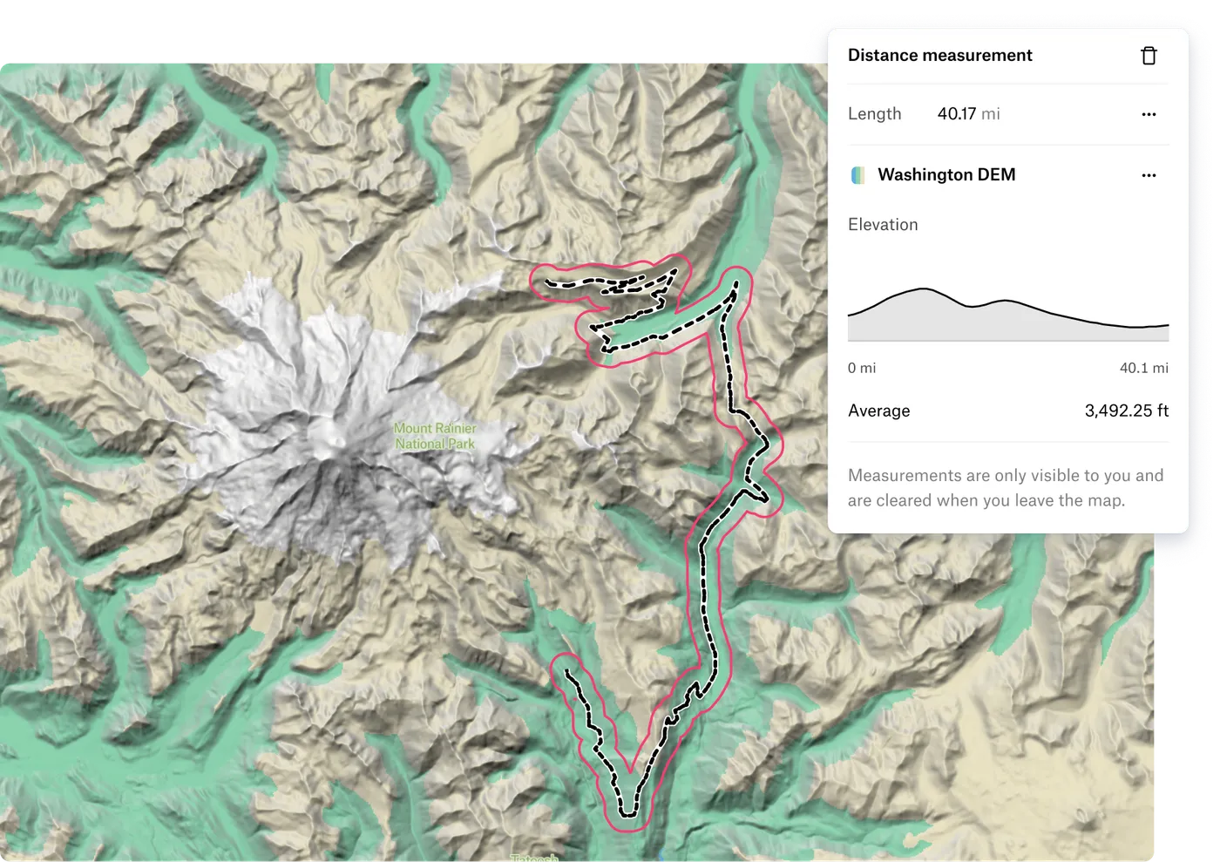
Task: Click the Average label in the panel
Action: 878,411
